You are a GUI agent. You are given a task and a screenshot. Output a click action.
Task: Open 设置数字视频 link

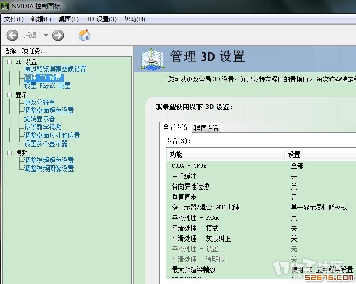(x=43, y=127)
